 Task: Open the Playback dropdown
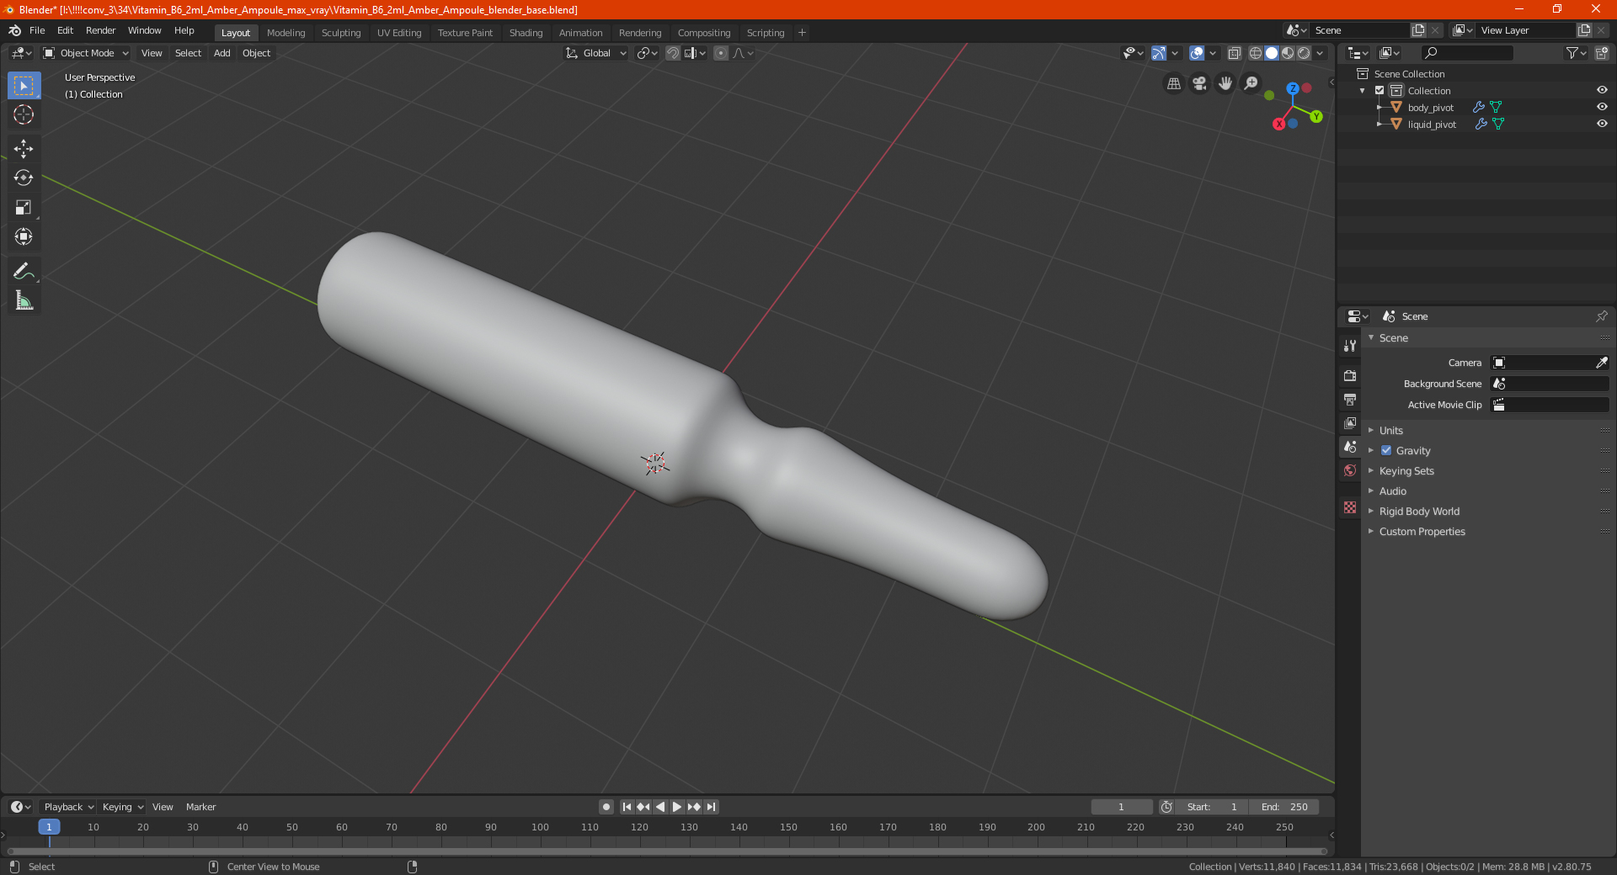pos(69,807)
